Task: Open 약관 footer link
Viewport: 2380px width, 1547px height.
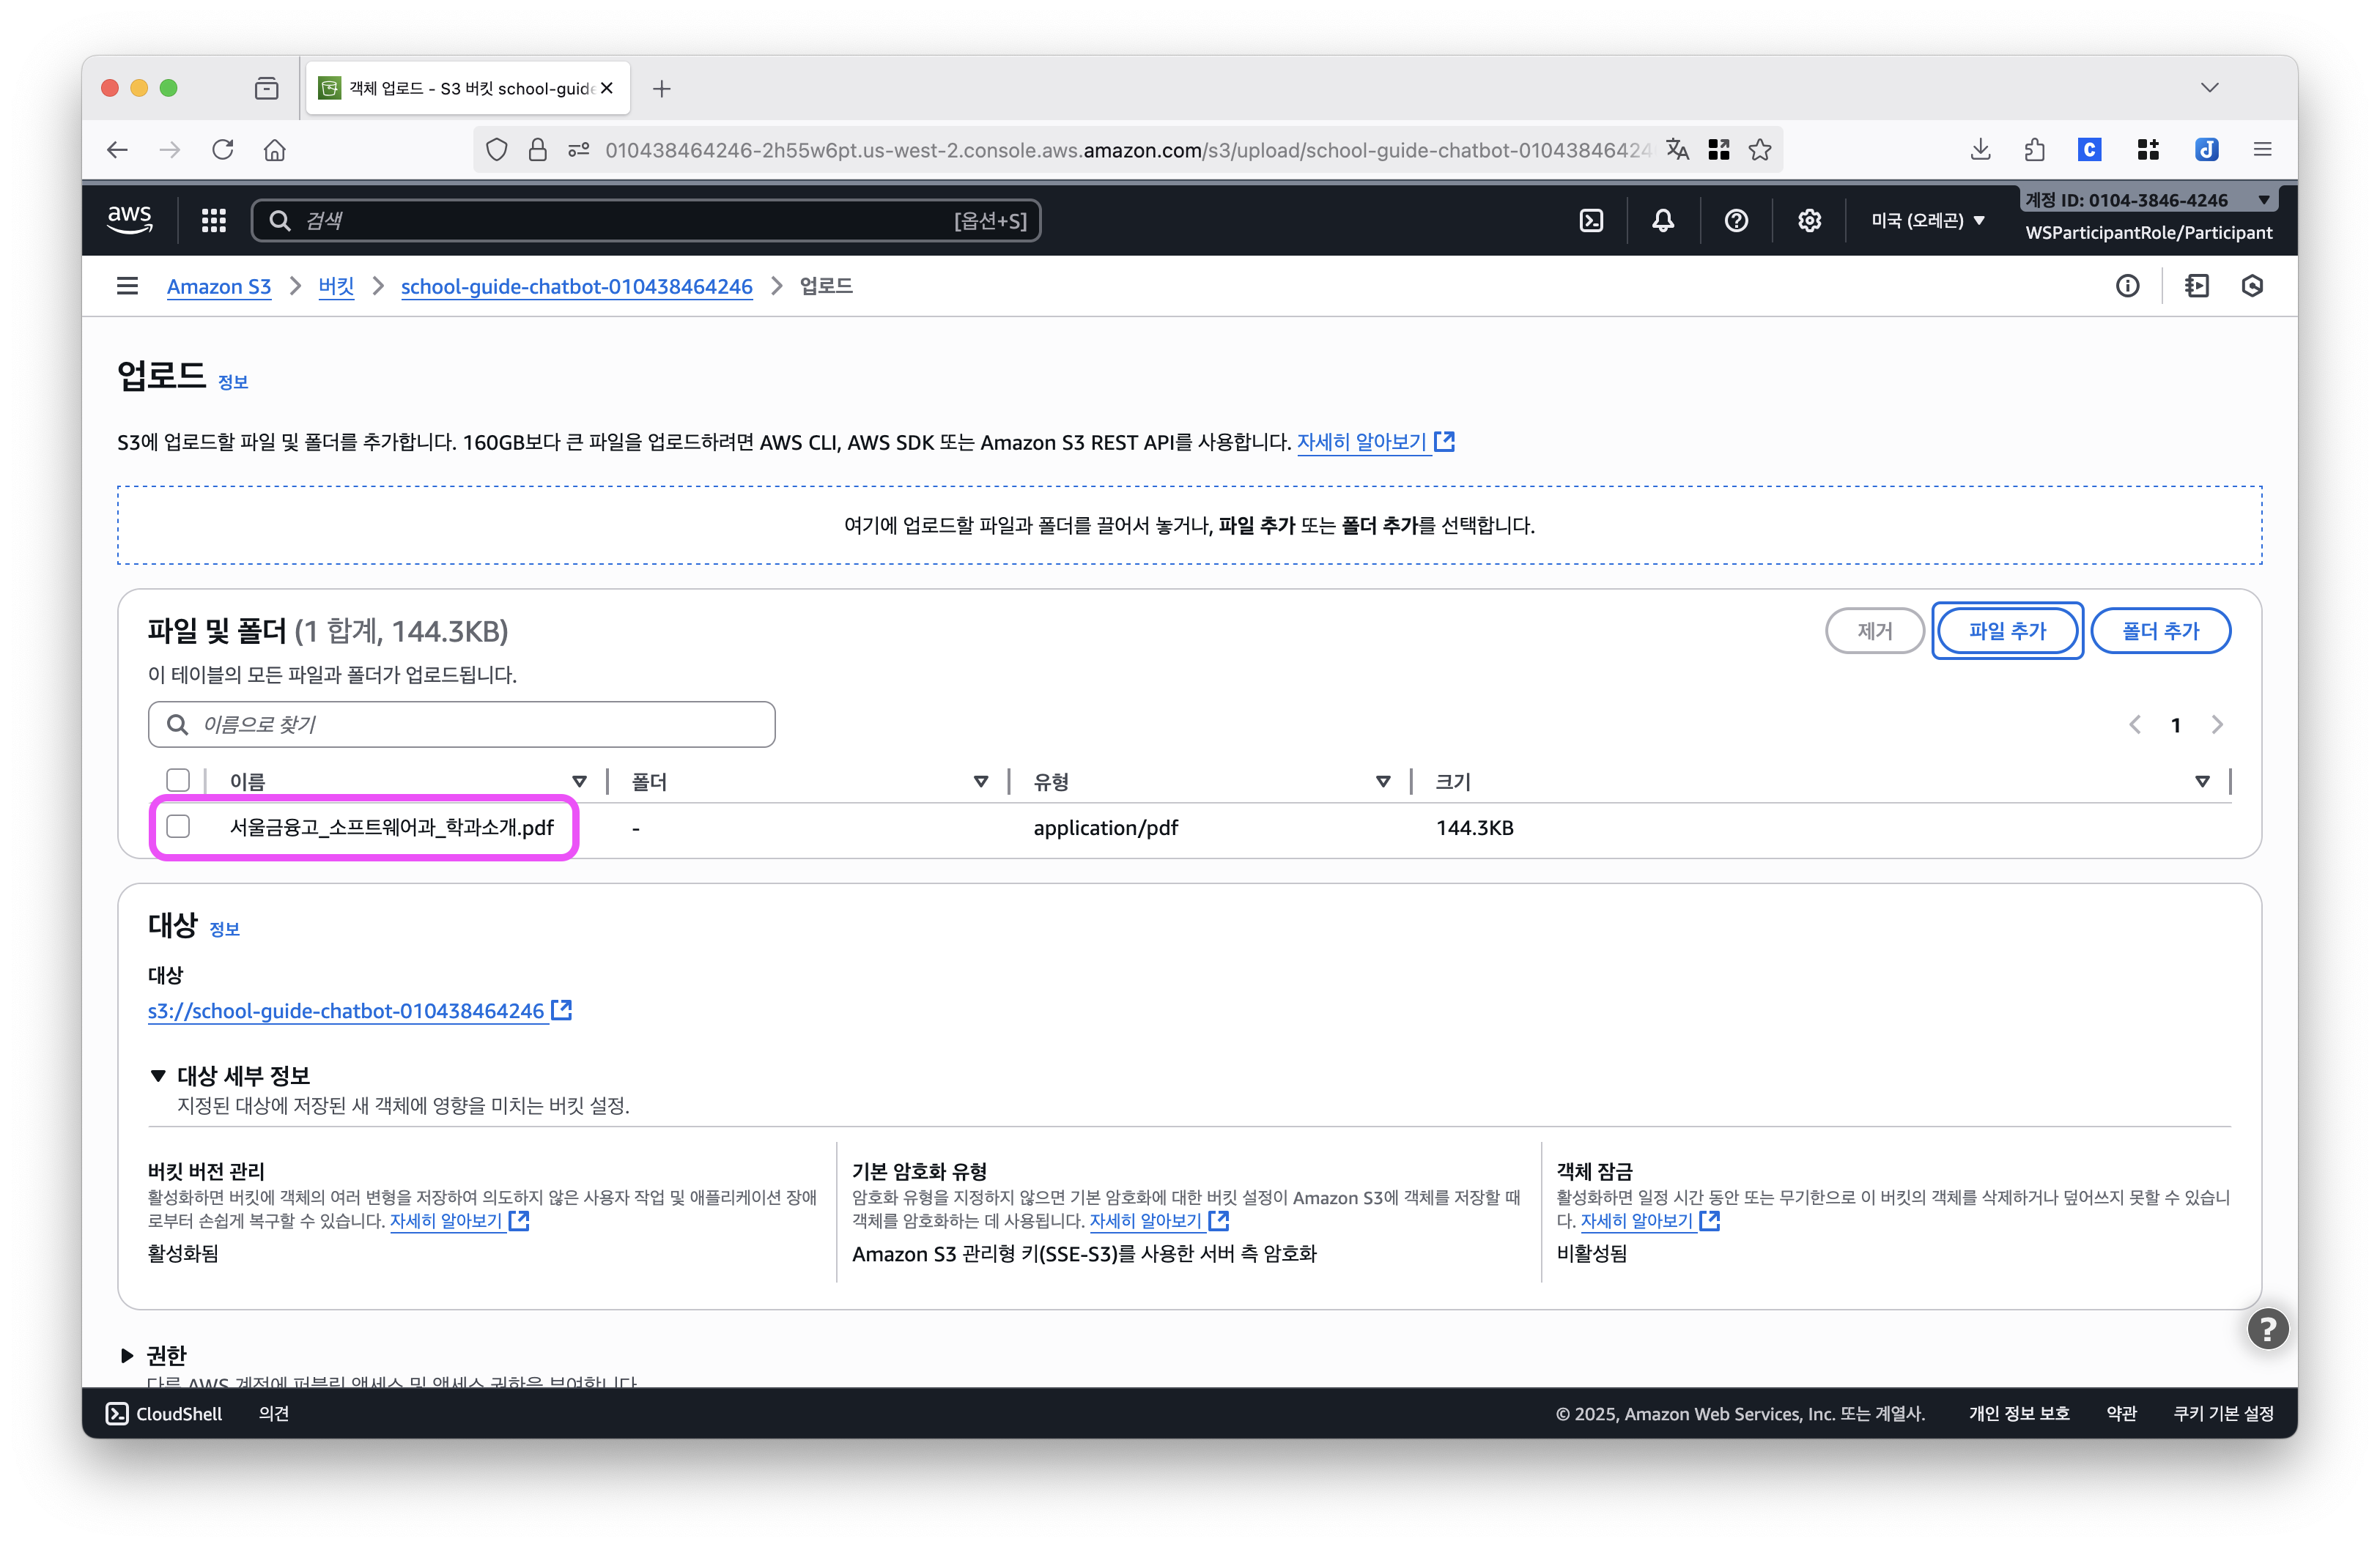Action: coord(2121,1413)
